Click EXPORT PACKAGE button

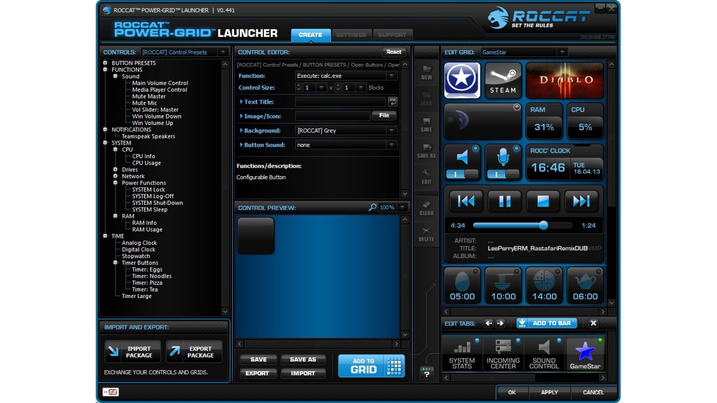click(194, 352)
